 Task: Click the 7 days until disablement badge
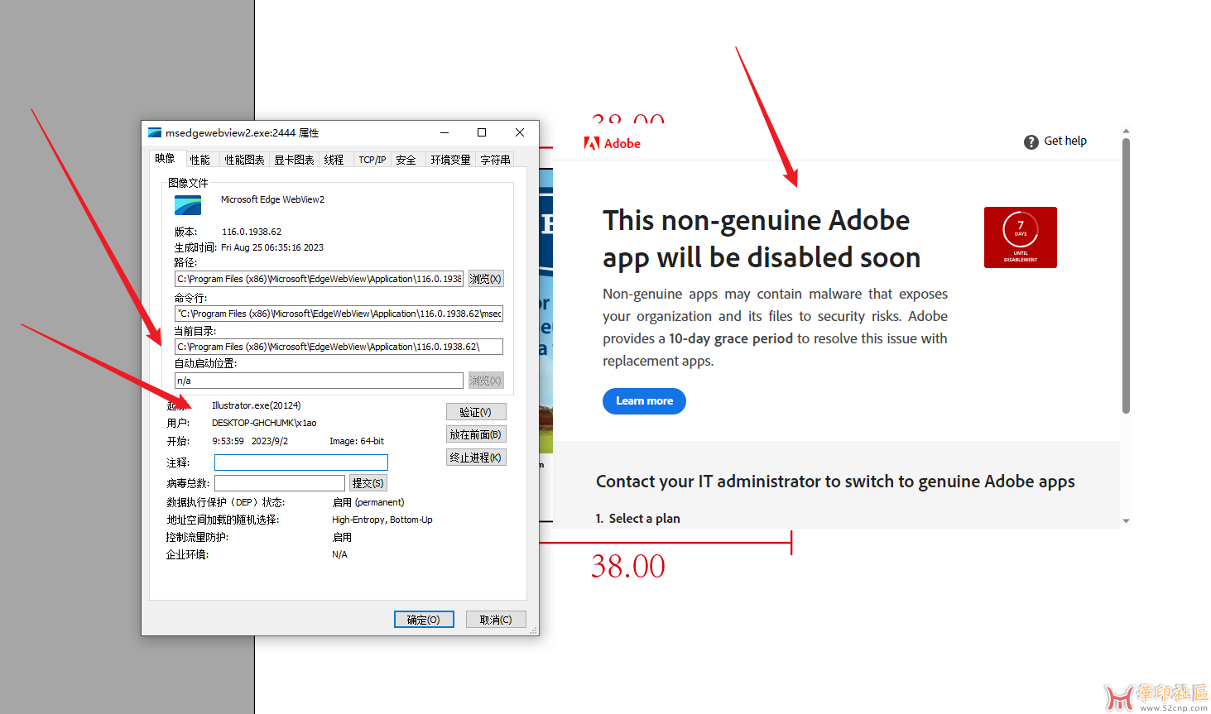point(1021,237)
